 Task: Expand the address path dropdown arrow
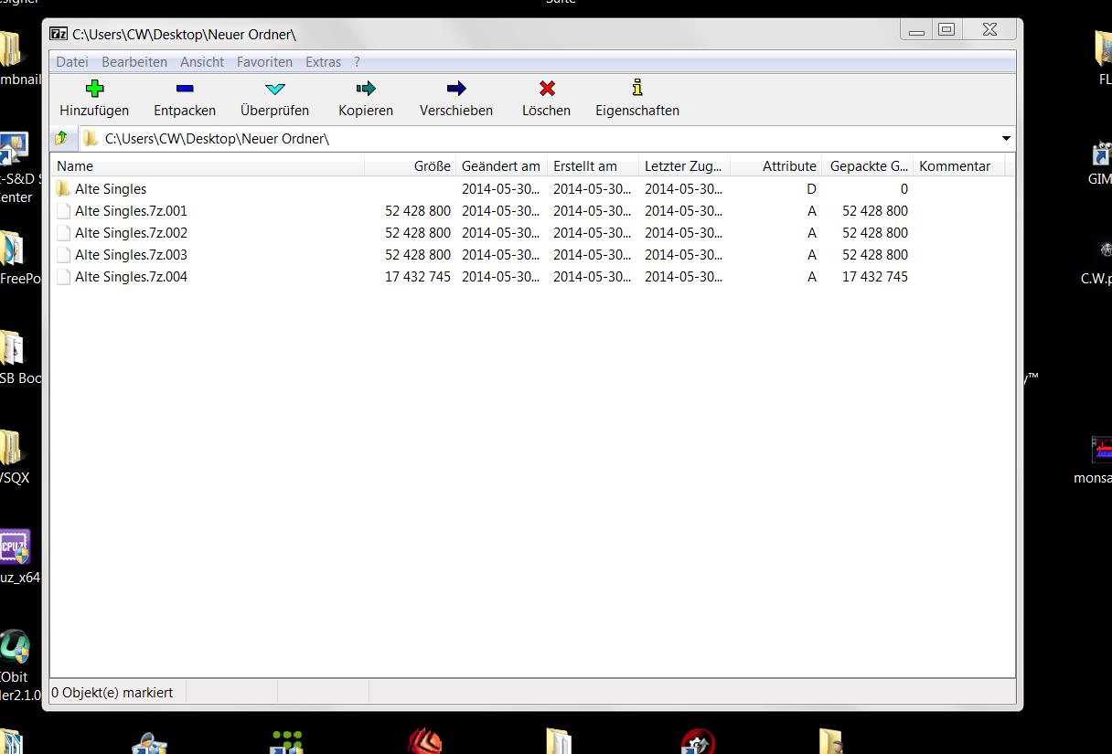[1006, 139]
